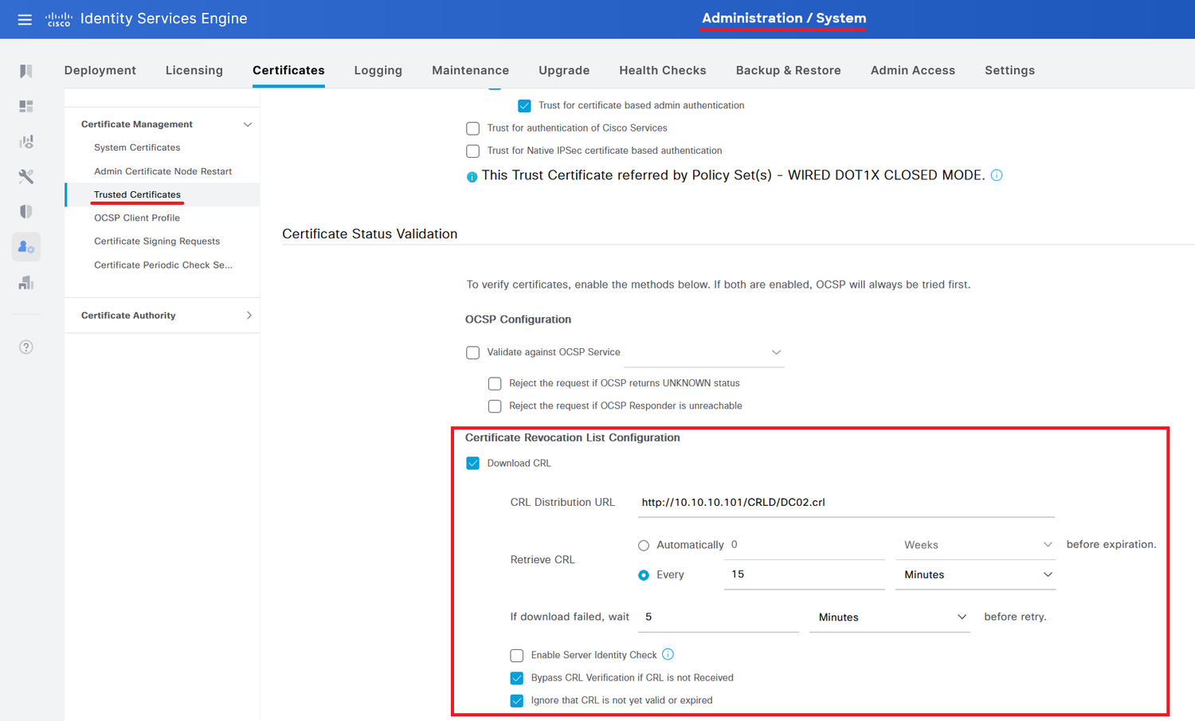Screen dimensions: 1195x721
Task: Open the work centers tools sidebar icon
Action: coord(26,176)
